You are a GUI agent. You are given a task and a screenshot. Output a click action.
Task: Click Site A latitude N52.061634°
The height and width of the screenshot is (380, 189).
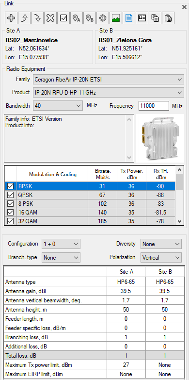[x=34, y=49]
